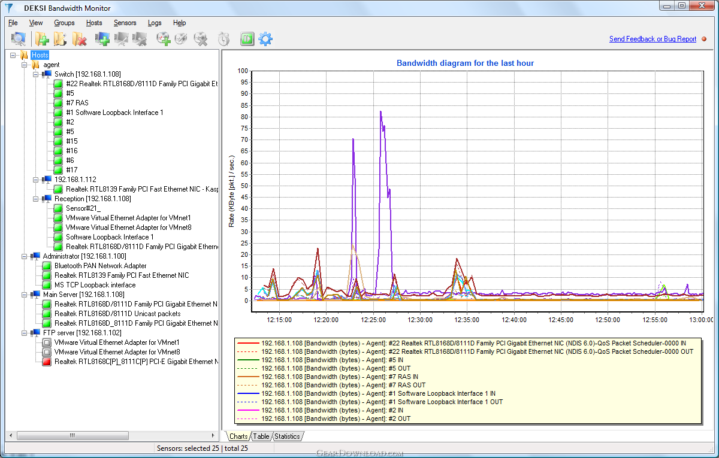Click 'Sensors: selected 25 | total 25' status text
The height and width of the screenshot is (458, 719).
pyautogui.click(x=202, y=448)
